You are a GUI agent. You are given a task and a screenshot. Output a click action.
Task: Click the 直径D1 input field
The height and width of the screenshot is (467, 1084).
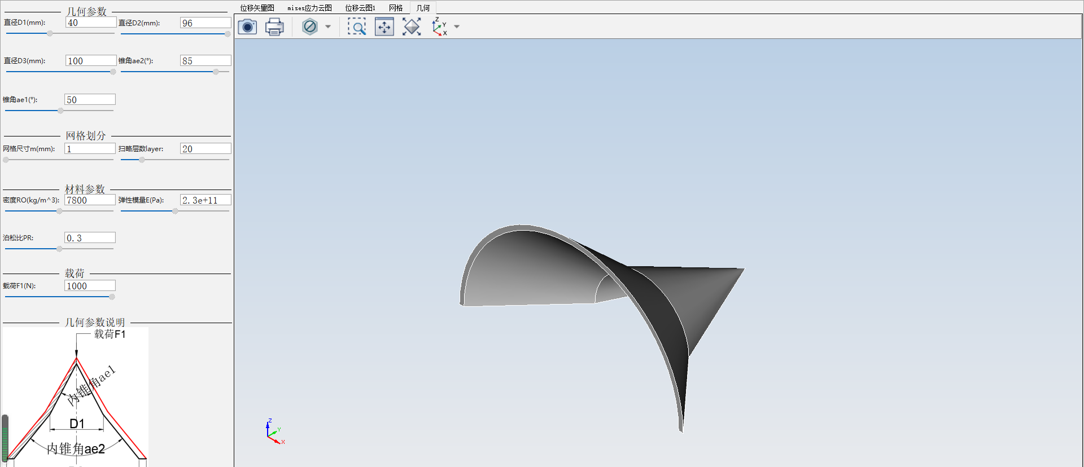pyautogui.click(x=91, y=23)
